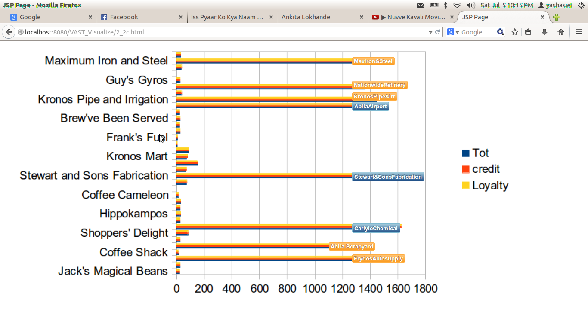Click the Maximum Iron and Steel axis label

(106, 61)
